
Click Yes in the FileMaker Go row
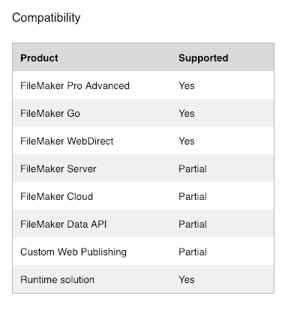point(187,114)
